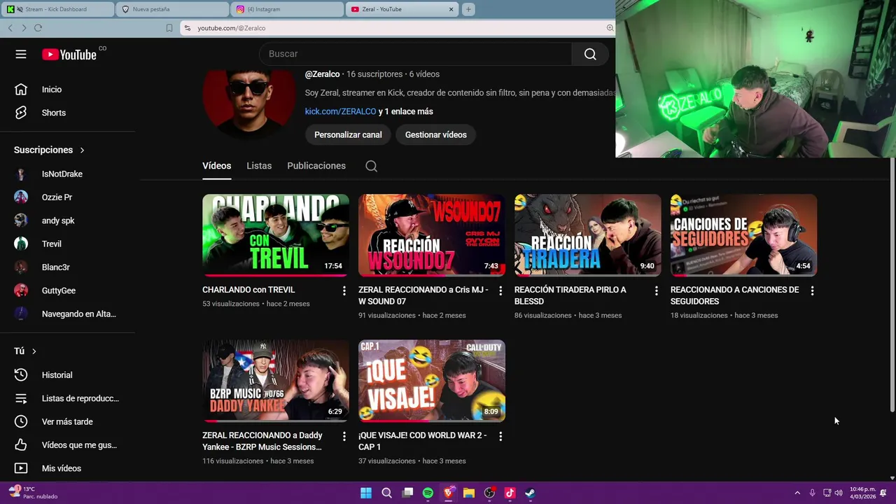
Task: Open options menu for Daddy Yankee video
Action: (x=344, y=436)
